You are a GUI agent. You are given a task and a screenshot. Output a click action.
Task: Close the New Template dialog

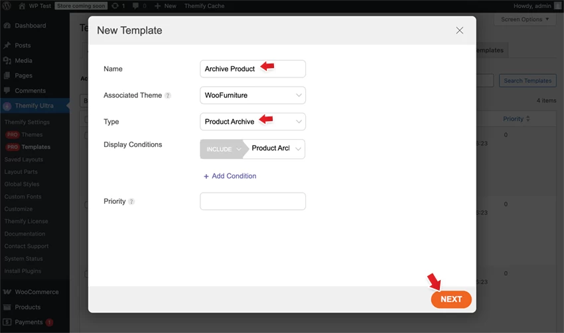click(459, 30)
